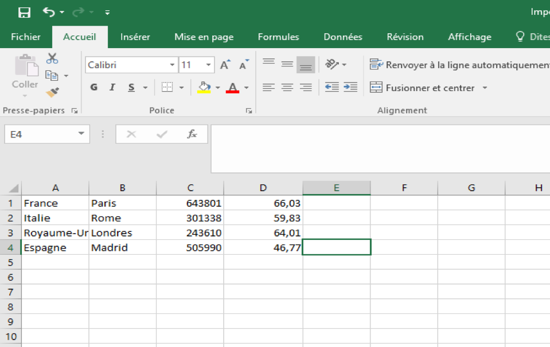Click the Cut scissors icon
This screenshot has width=550, height=347.
[52, 58]
